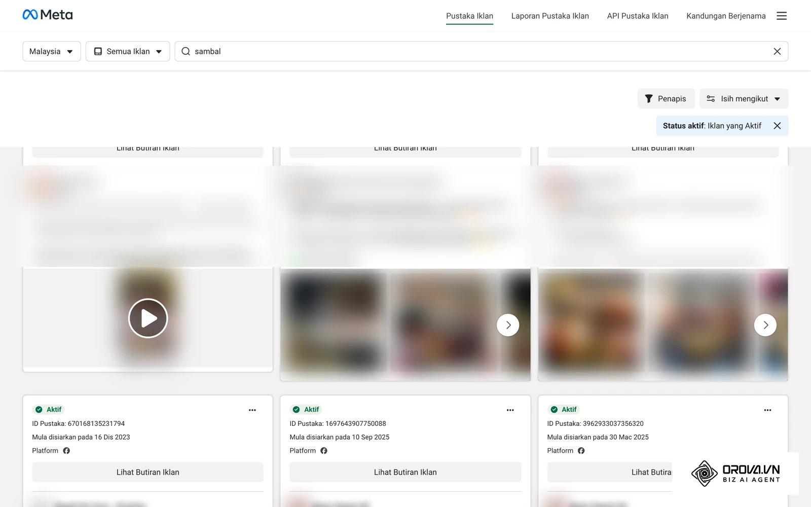View details of ad 3962933037356320
Image resolution: width=811 pixels, height=507 pixels.
point(610,472)
